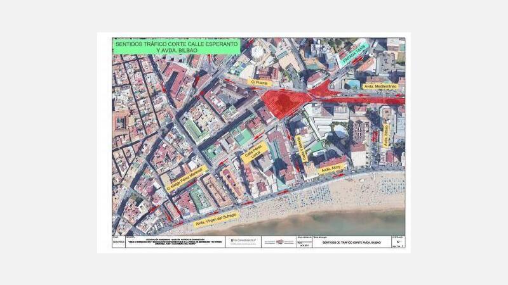This screenshot has height=285, width=508.
Task: Click the green title banner 'SENTIDOS TRÁFICO CORTE CALLE ESPERANTO'
Action: 177,47
